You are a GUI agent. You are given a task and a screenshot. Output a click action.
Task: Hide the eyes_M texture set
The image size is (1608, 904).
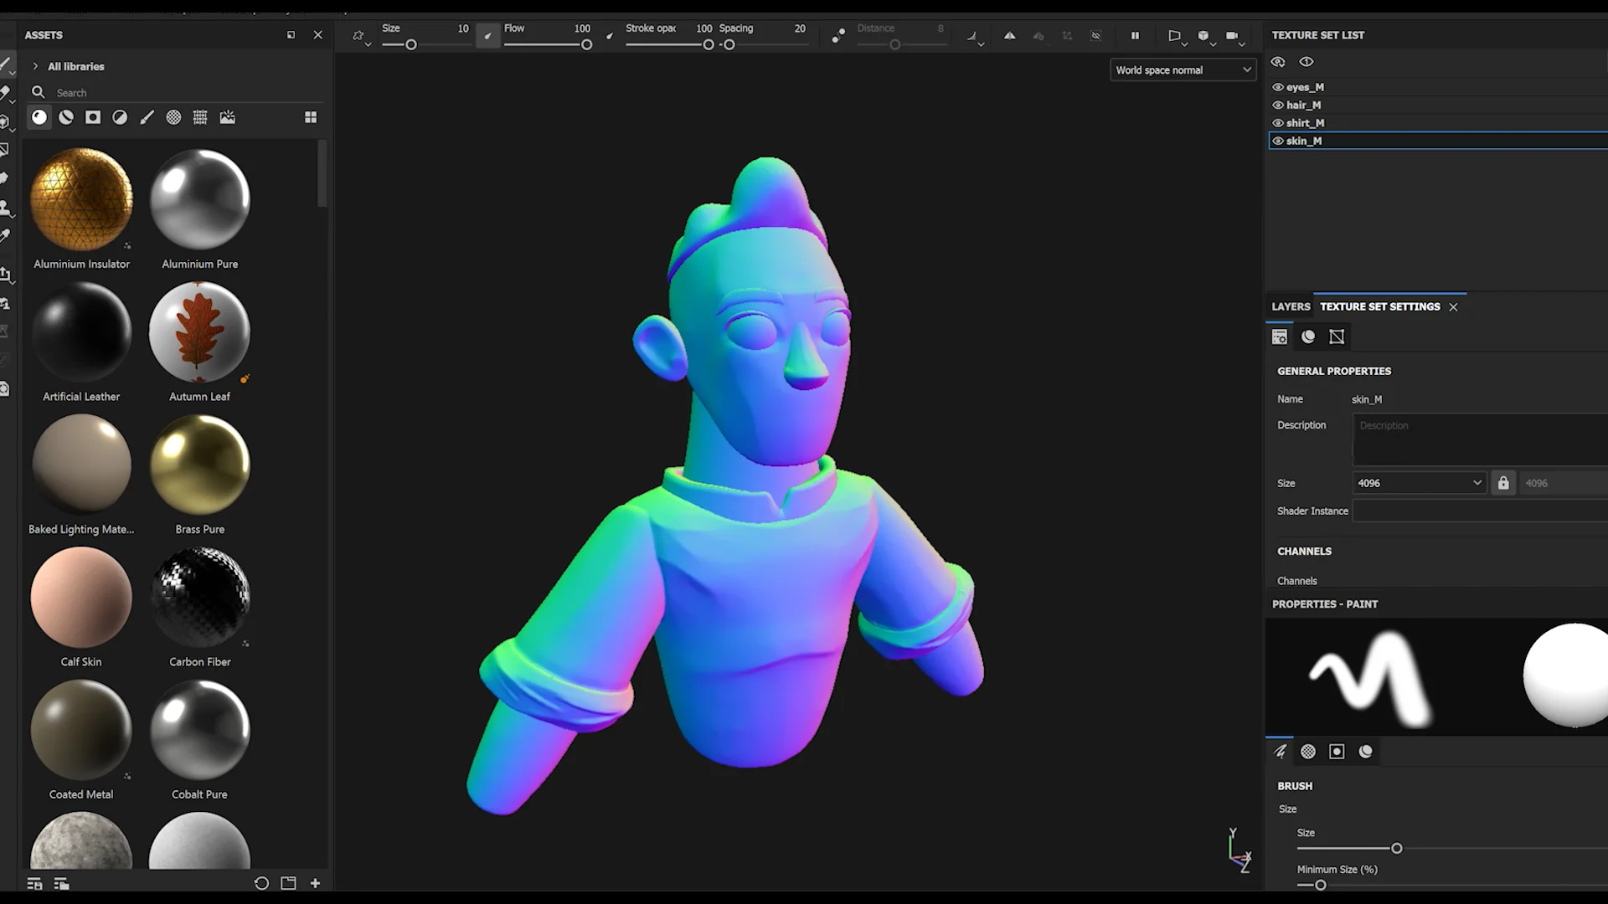pos(1278,86)
